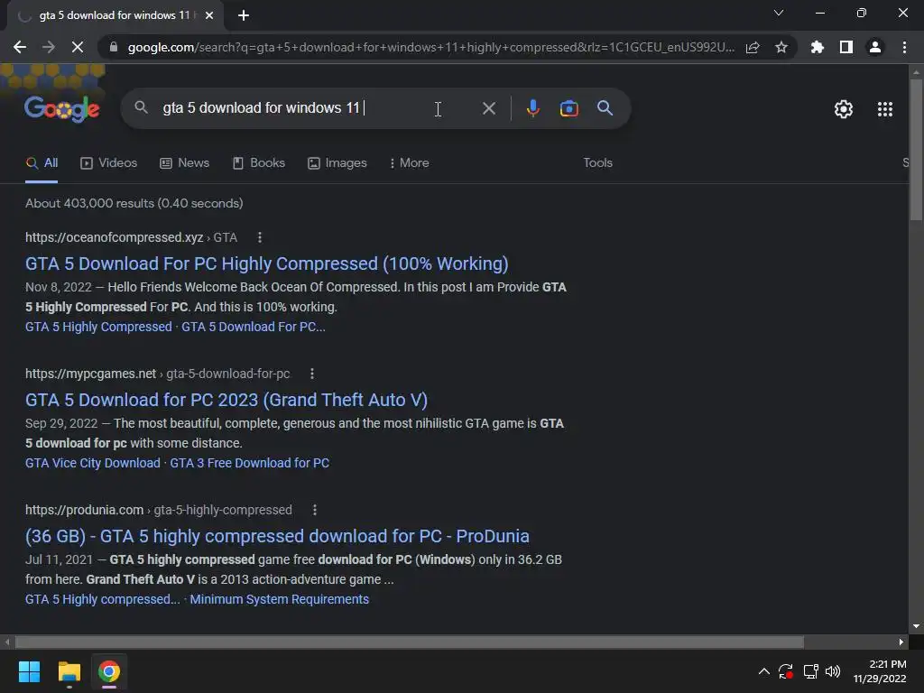
Task: Switch to Videos results
Action: (x=108, y=163)
